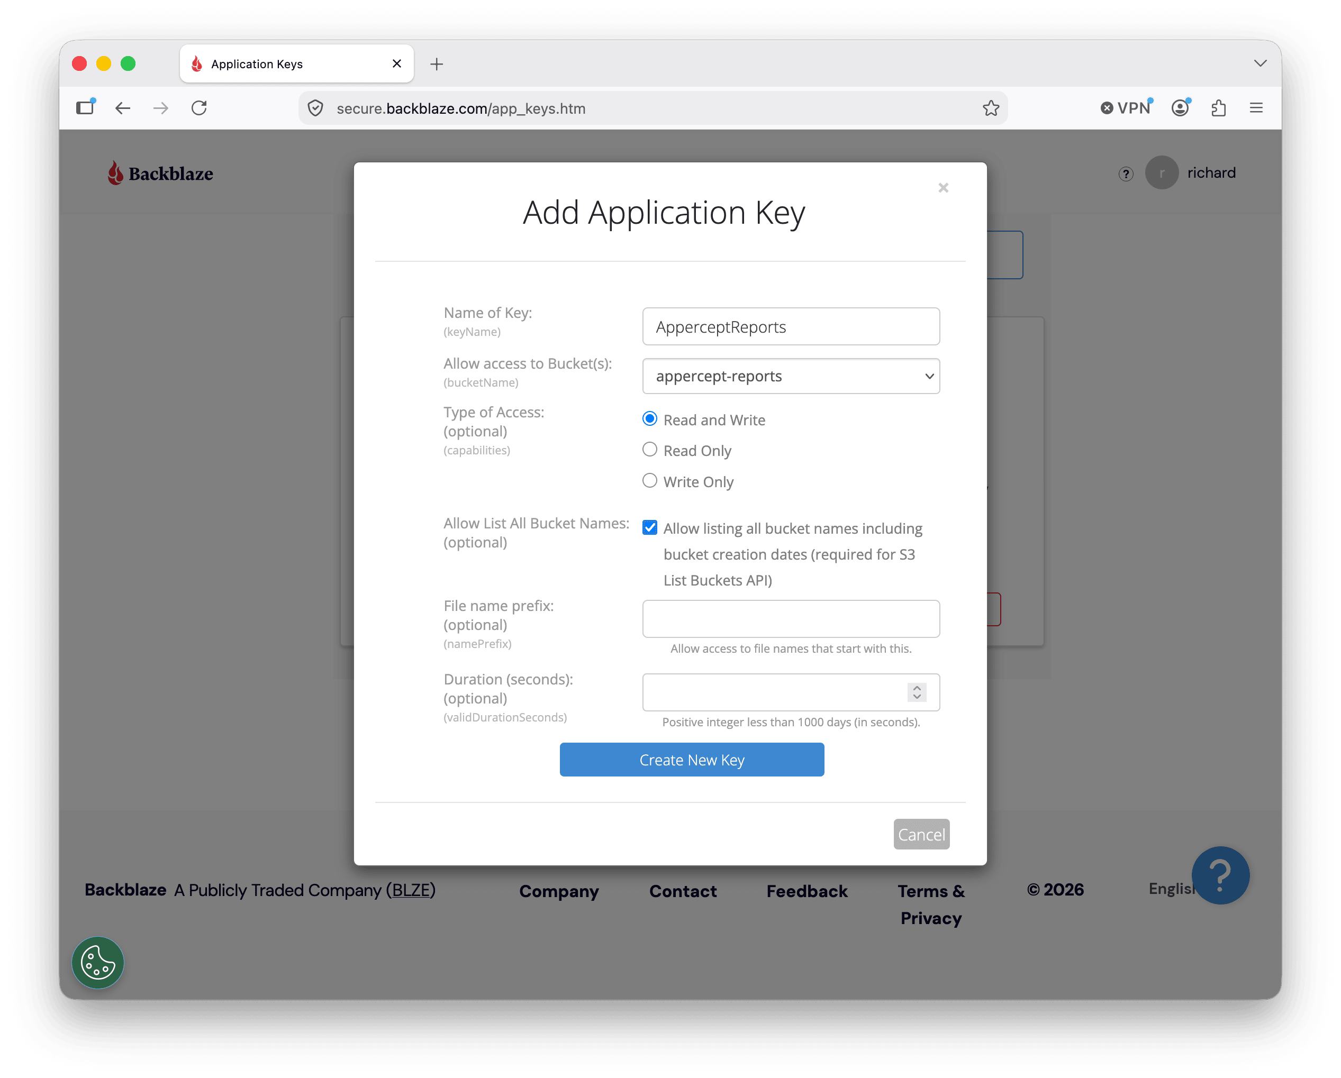Image resolution: width=1341 pixels, height=1078 pixels.
Task: Reload the app keys page
Action: click(x=199, y=108)
